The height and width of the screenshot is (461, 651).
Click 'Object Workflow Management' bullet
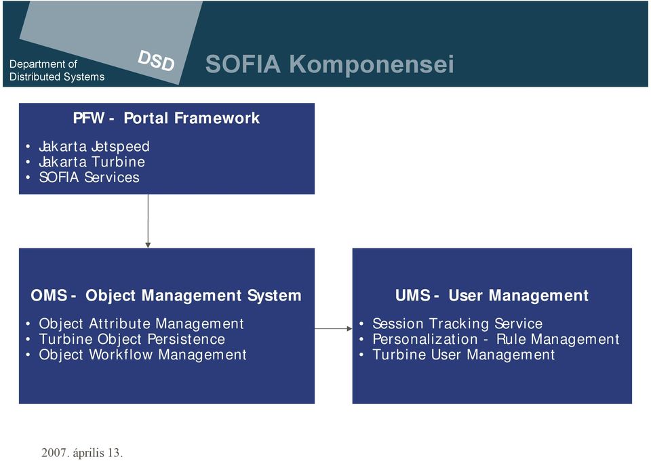click(143, 355)
